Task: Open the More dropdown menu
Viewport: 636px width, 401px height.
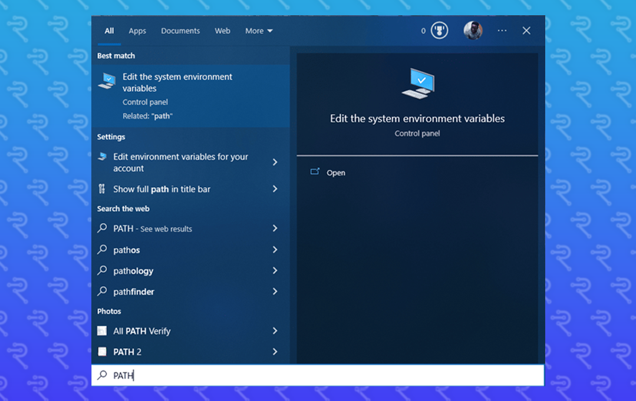Action: [258, 31]
